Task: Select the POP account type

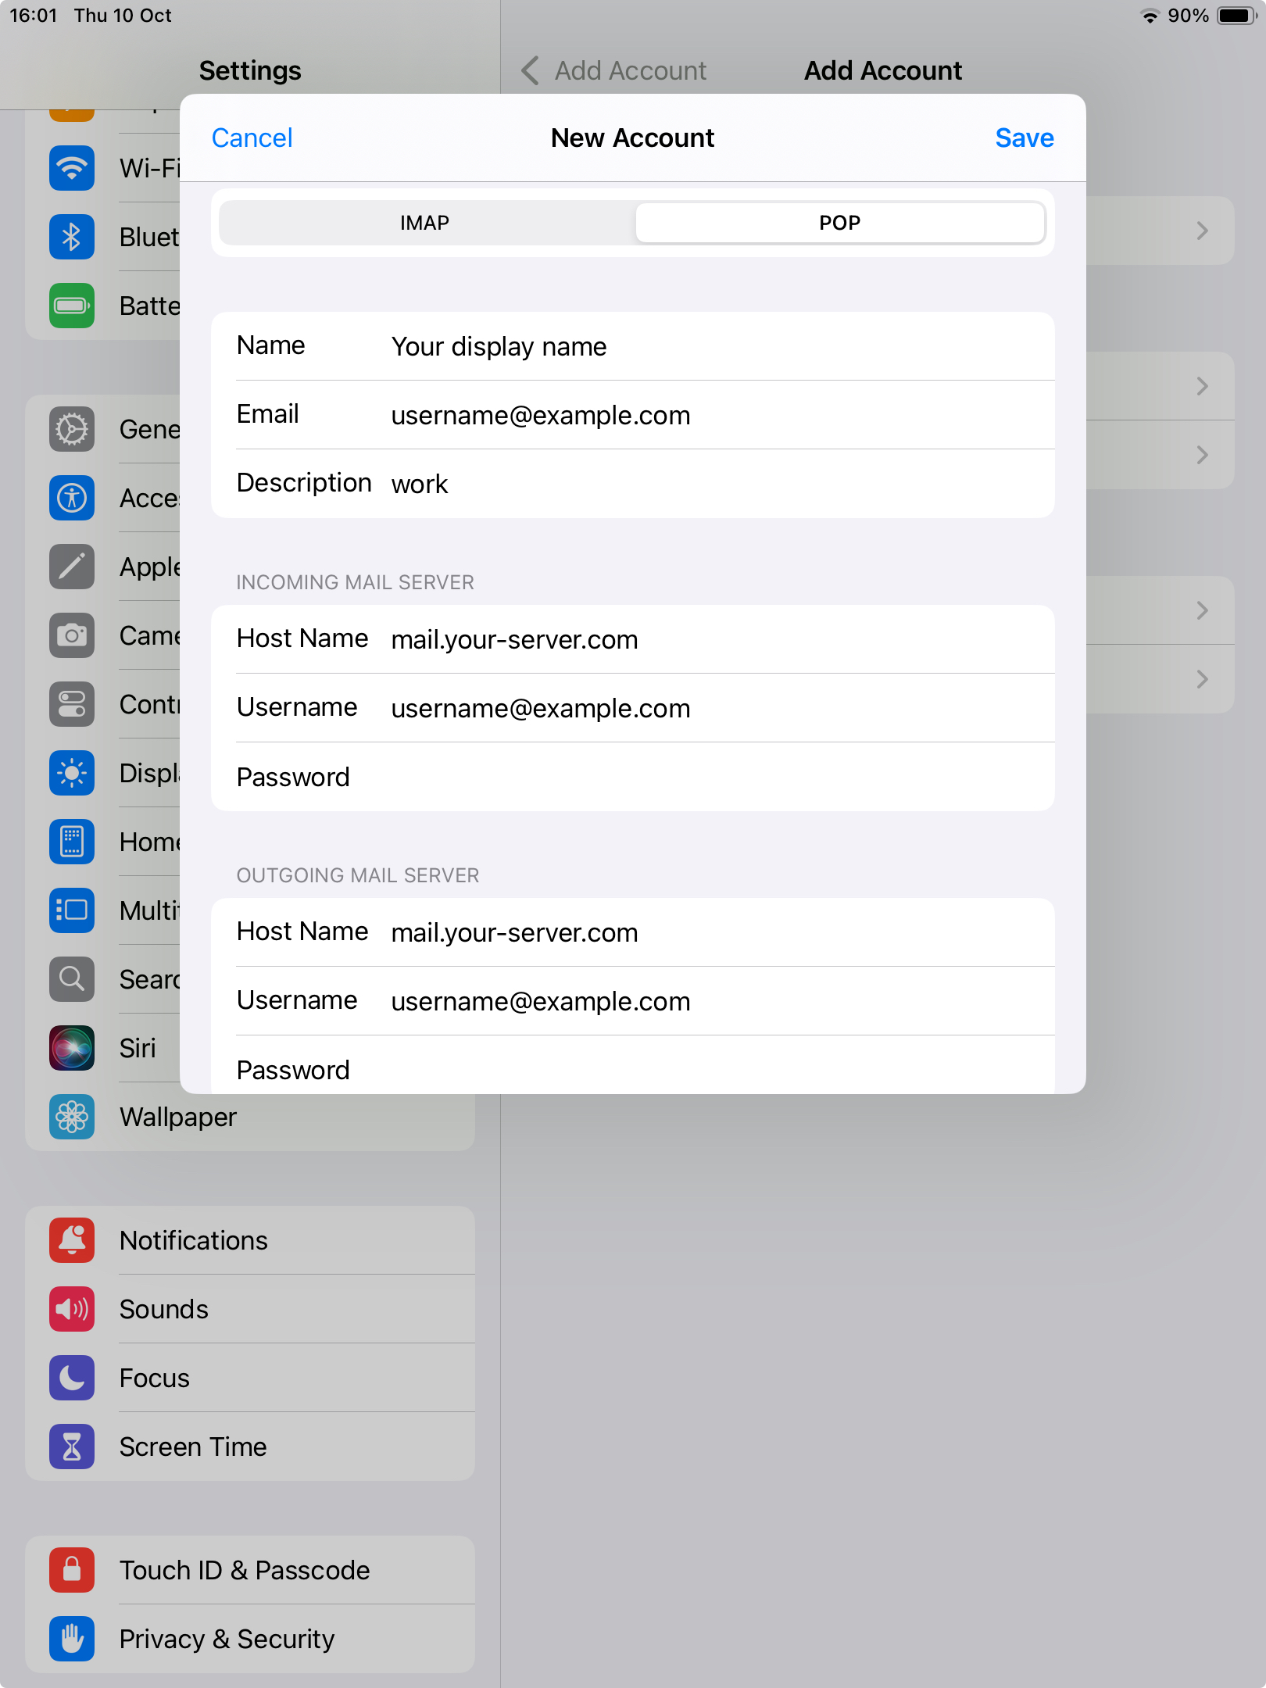Action: coord(840,223)
